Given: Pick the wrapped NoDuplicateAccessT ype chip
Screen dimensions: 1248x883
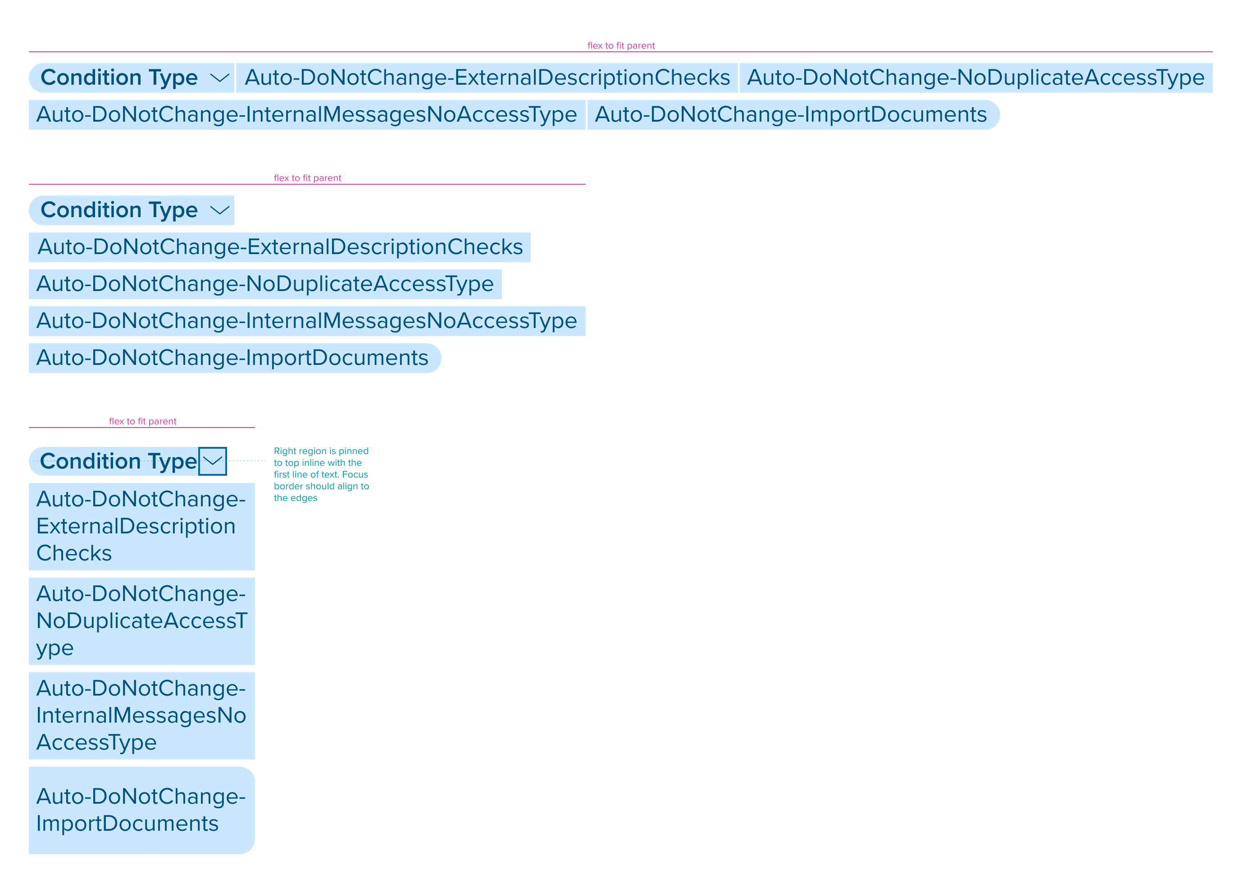Looking at the screenshot, I should pos(141,621).
